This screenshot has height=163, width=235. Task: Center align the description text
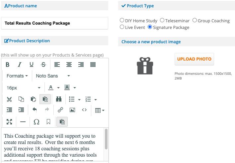tap(69, 65)
